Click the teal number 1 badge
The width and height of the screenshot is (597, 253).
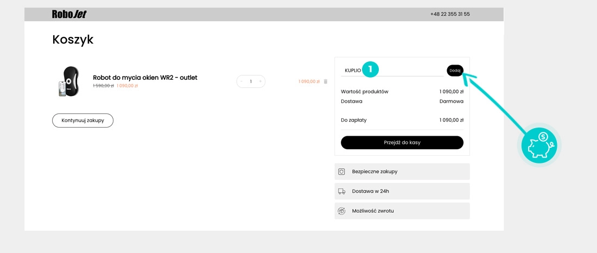pos(370,69)
